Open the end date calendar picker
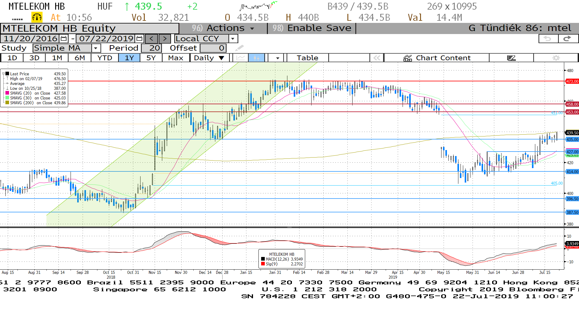This screenshot has height=313, width=579. coord(139,39)
